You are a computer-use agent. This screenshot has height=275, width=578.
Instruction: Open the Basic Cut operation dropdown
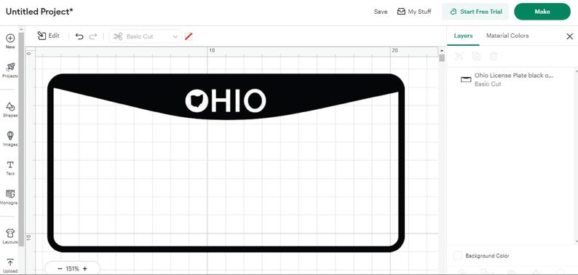tap(146, 36)
